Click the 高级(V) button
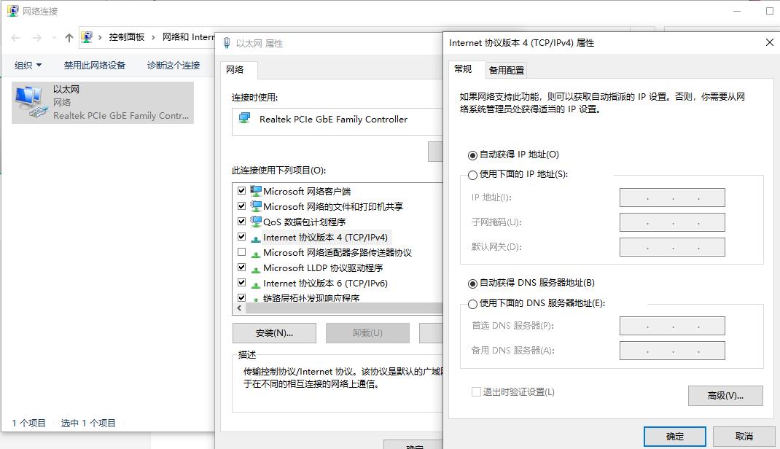780x449 pixels. pyautogui.click(x=725, y=396)
